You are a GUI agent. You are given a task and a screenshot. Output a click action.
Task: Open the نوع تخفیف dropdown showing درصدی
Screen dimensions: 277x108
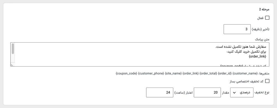click(x=242, y=93)
